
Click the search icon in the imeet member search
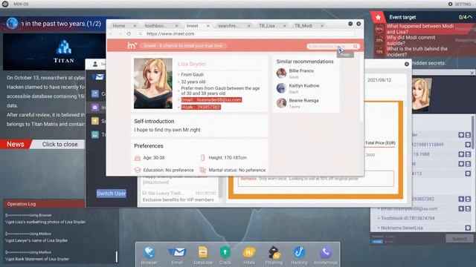(356, 46)
